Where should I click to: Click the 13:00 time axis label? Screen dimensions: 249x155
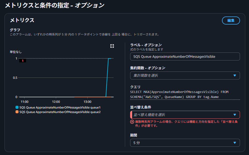tap(87, 102)
